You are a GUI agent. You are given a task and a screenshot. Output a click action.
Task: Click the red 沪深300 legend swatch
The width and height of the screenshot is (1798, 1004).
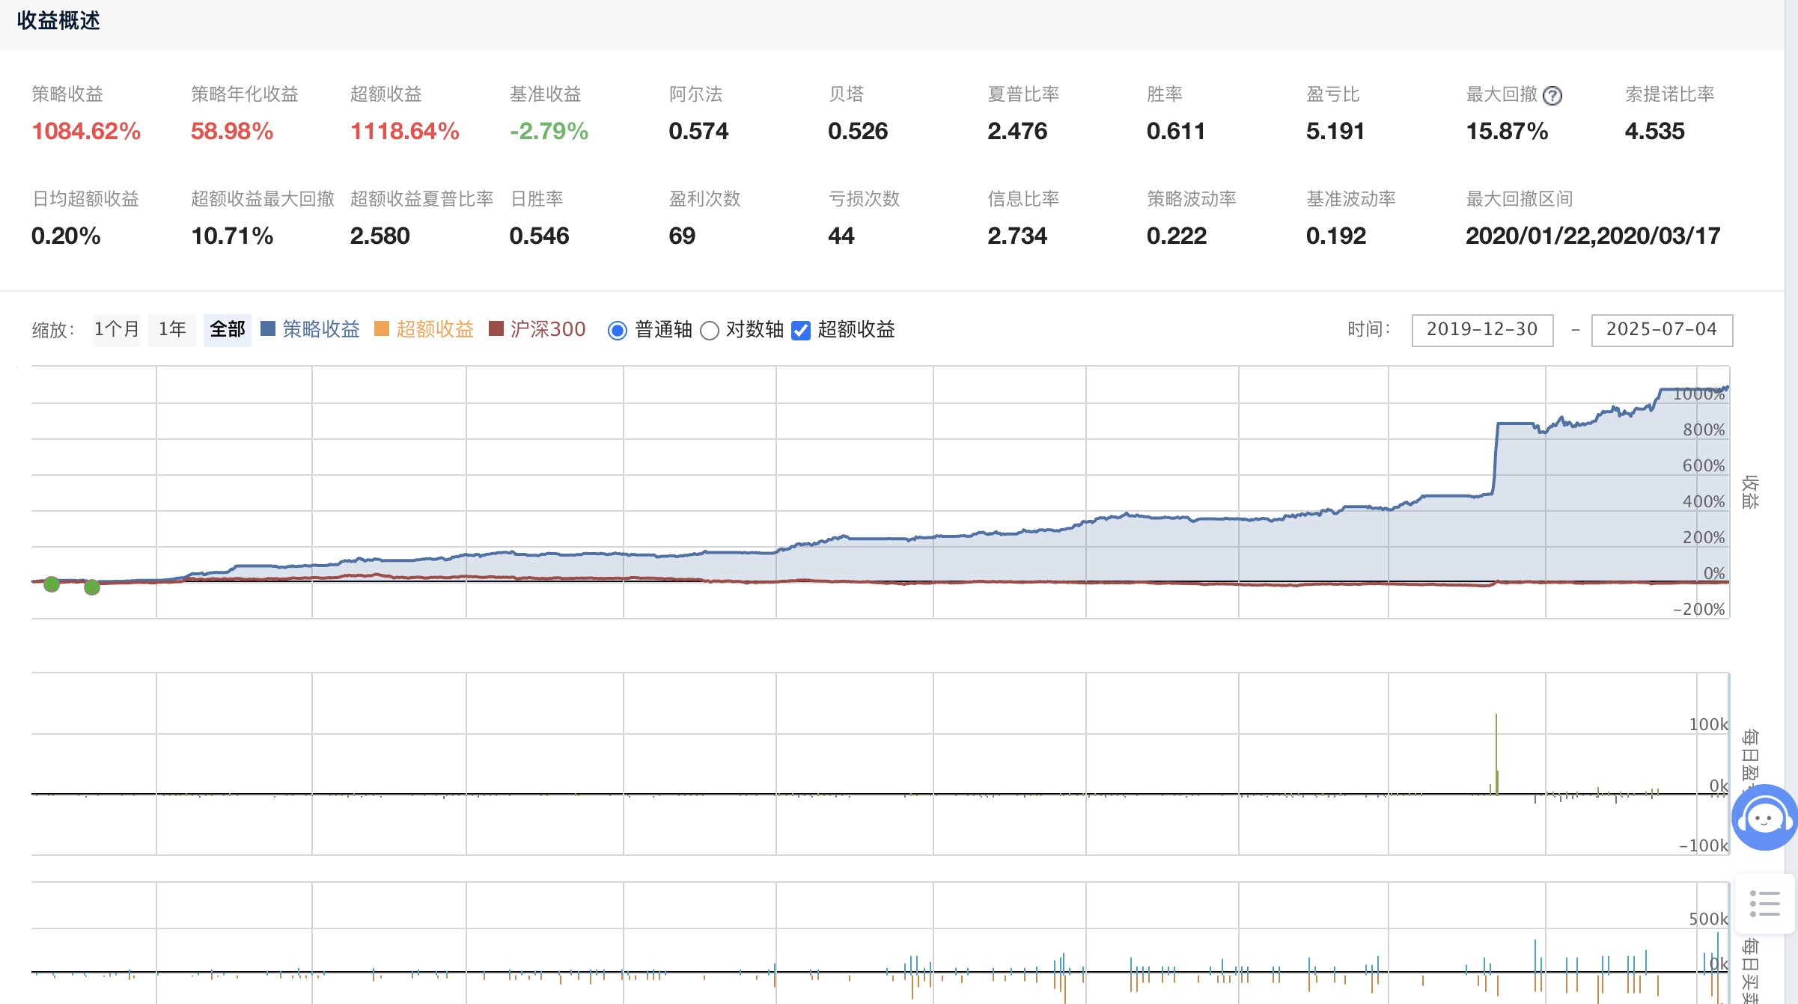tap(496, 329)
